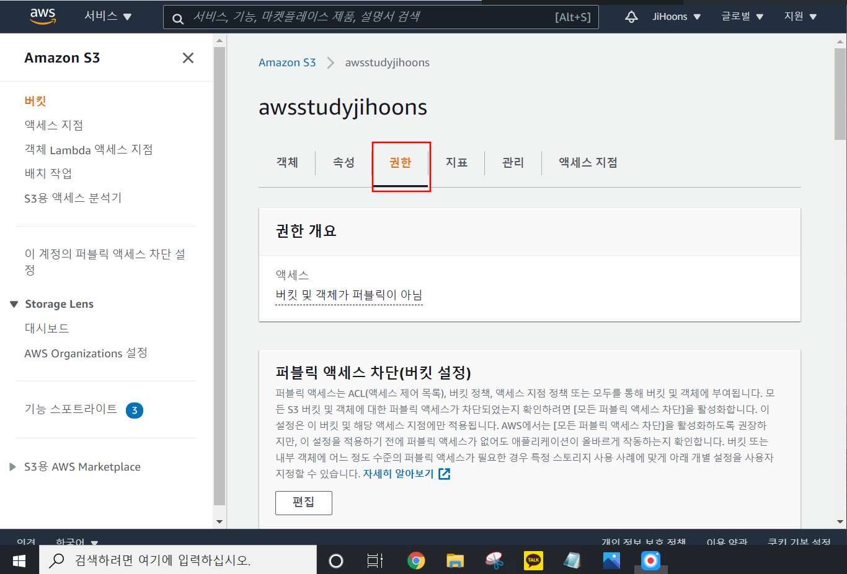The width and height of the screenshot is (847, 574).
Task: Open external link icon next to 자세히 알아보기
Action: (444, 474)
